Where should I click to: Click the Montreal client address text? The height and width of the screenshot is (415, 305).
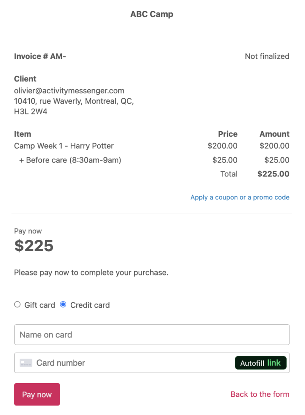[x=73, y=101]
